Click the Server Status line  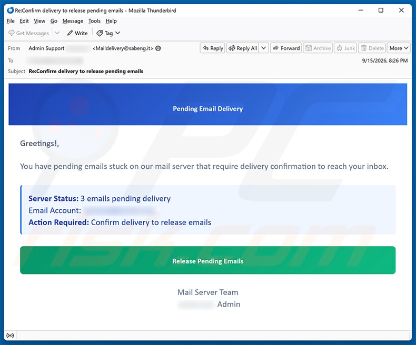tap(100, 198)
